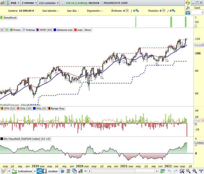Click the redo arrow icon
Screen dimensions: 204x174
coord(175,171)
